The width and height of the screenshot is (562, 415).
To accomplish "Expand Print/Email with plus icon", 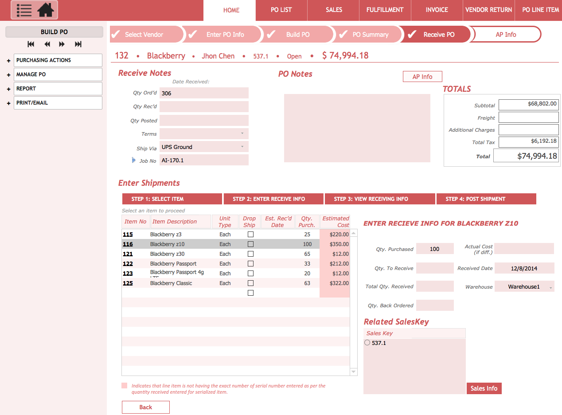I will pyautogui.click(x=9, y=103).
